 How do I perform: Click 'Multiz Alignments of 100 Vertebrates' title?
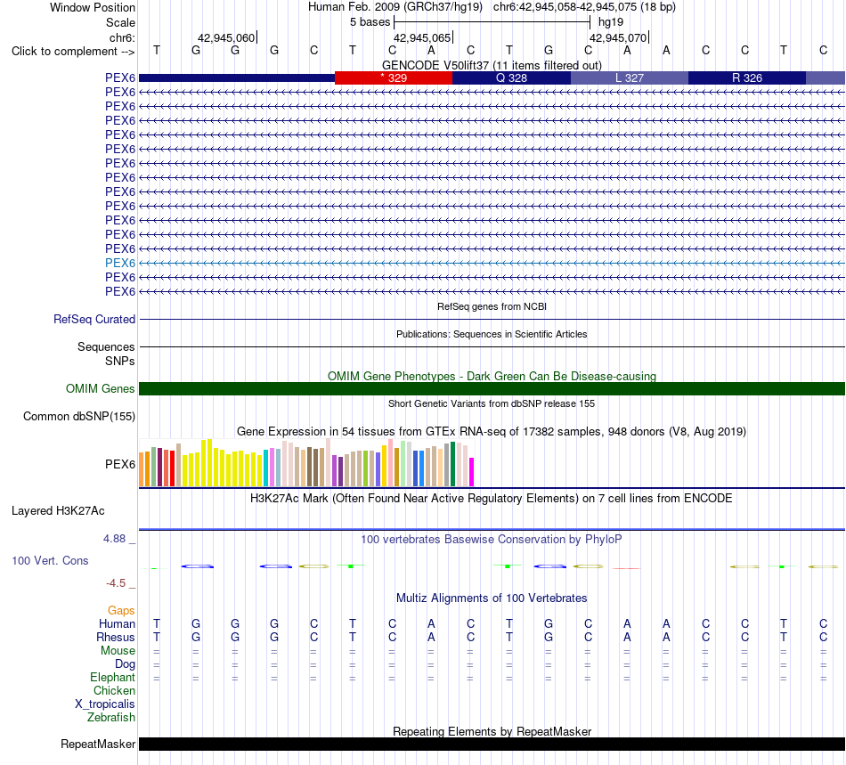coord(492,598)
